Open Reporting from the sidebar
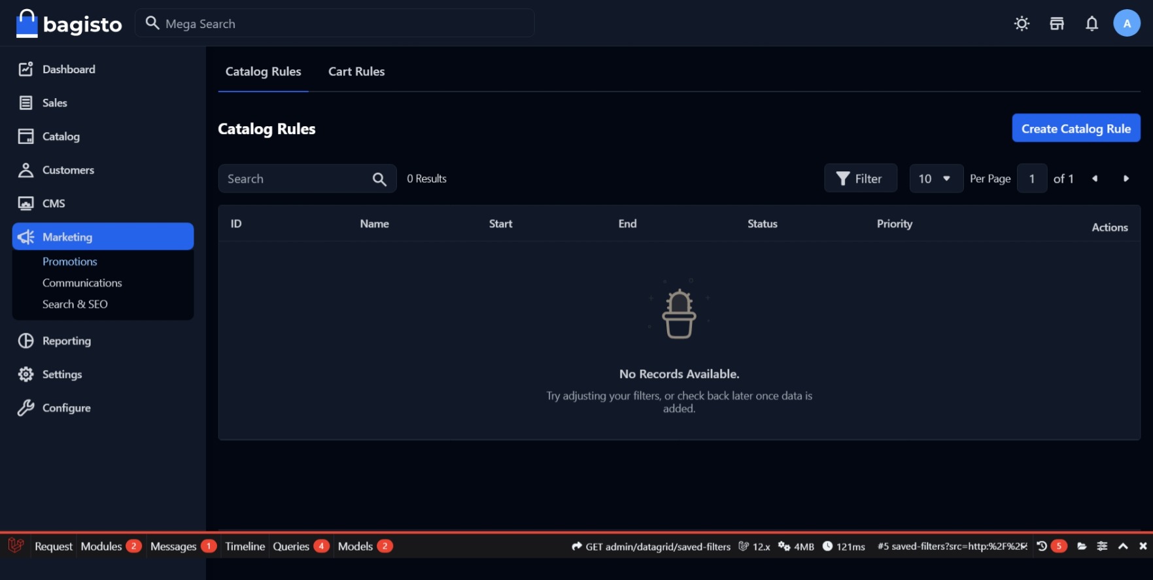The height and width of the screenshot is (580, 1153). (103, 341)
